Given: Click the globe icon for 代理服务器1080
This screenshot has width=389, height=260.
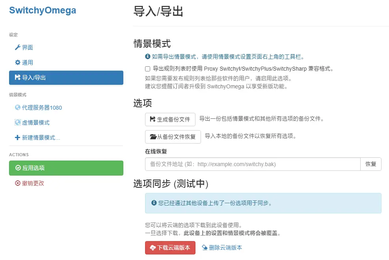Looking at the screenshot, I should click(17, 108).
